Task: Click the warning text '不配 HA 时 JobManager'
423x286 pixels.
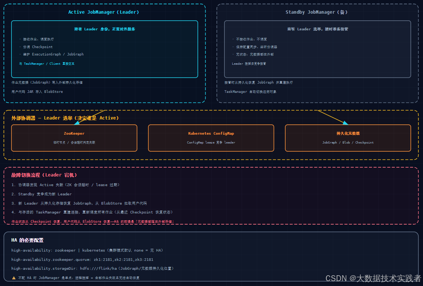Action: [79, 278]
